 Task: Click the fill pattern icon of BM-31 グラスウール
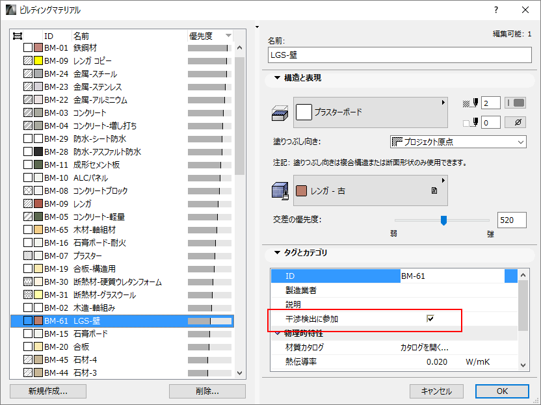[28, 294]
